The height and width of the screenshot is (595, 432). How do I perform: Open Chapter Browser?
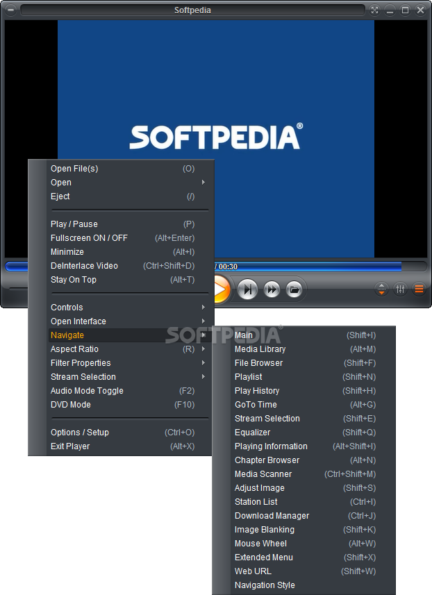coord(313,460)
